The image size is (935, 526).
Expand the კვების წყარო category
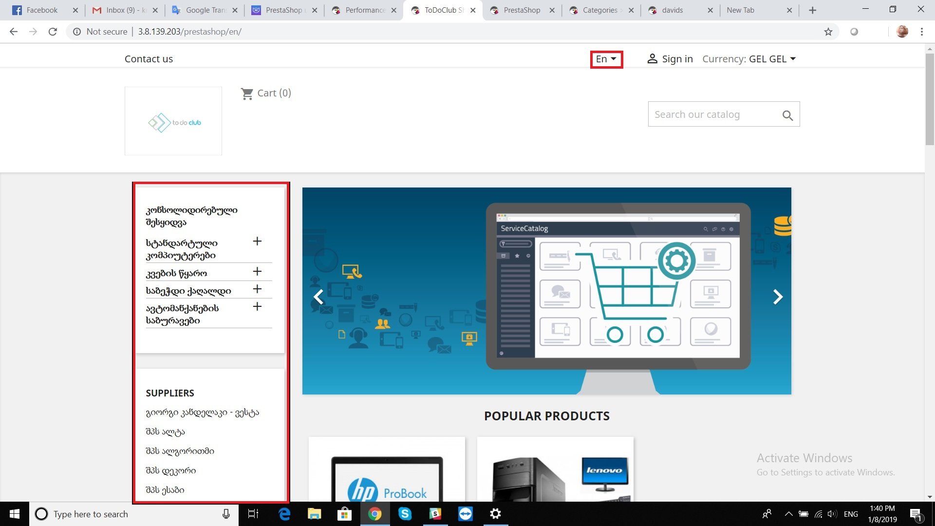257,272
